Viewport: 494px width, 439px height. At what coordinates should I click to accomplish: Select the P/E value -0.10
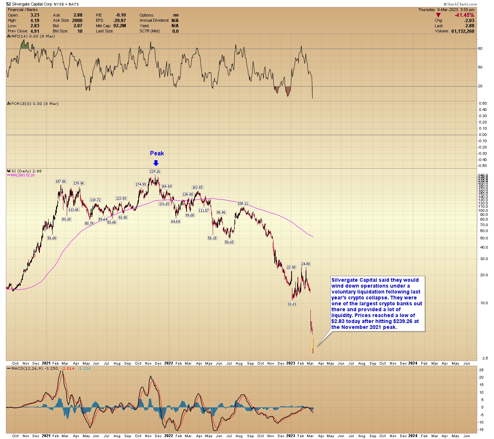pyautogui.click(x=121, y=15)
